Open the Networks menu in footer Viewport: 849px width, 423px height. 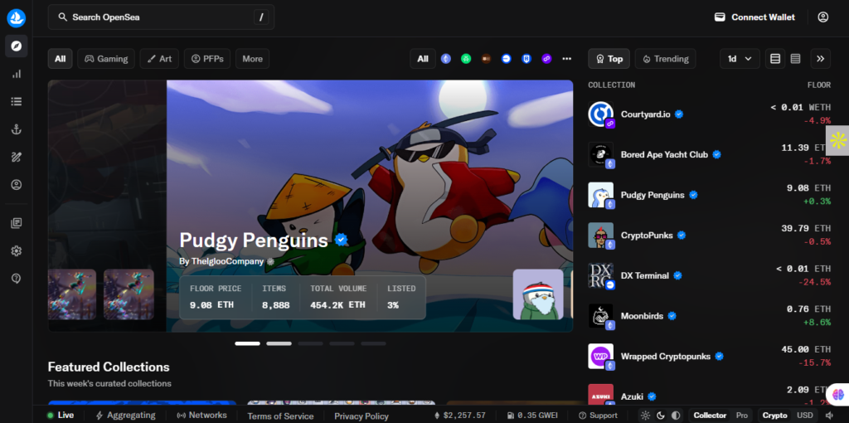coord(202,416)
